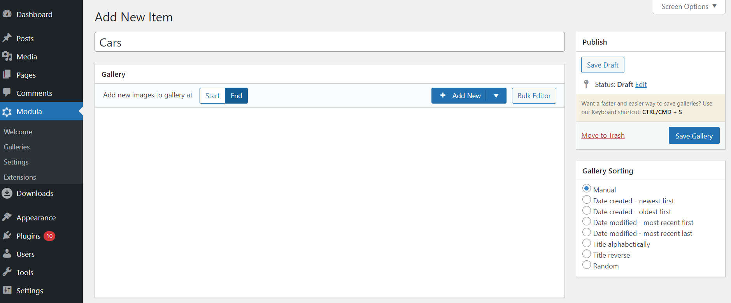
Task: Open Galleries submenu under Modula
Action: 17,147
